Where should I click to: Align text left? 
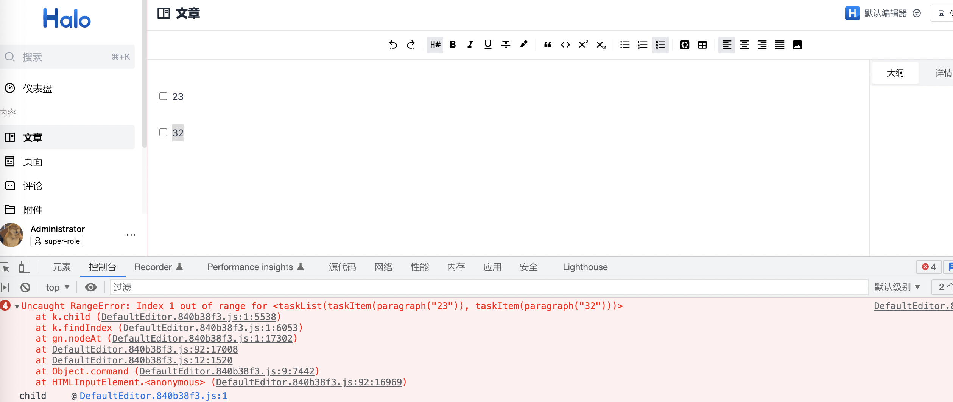coord(727,45)
